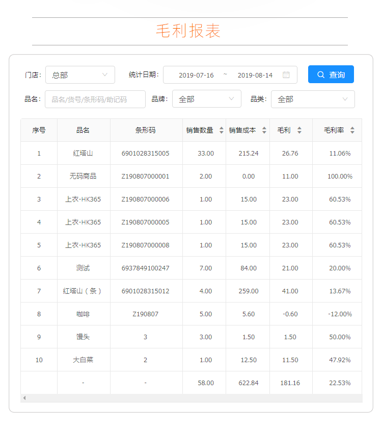Viewport: 382px width, 427px height.
Task: Select the 测试 product cell
Action: tap(84, 268)
